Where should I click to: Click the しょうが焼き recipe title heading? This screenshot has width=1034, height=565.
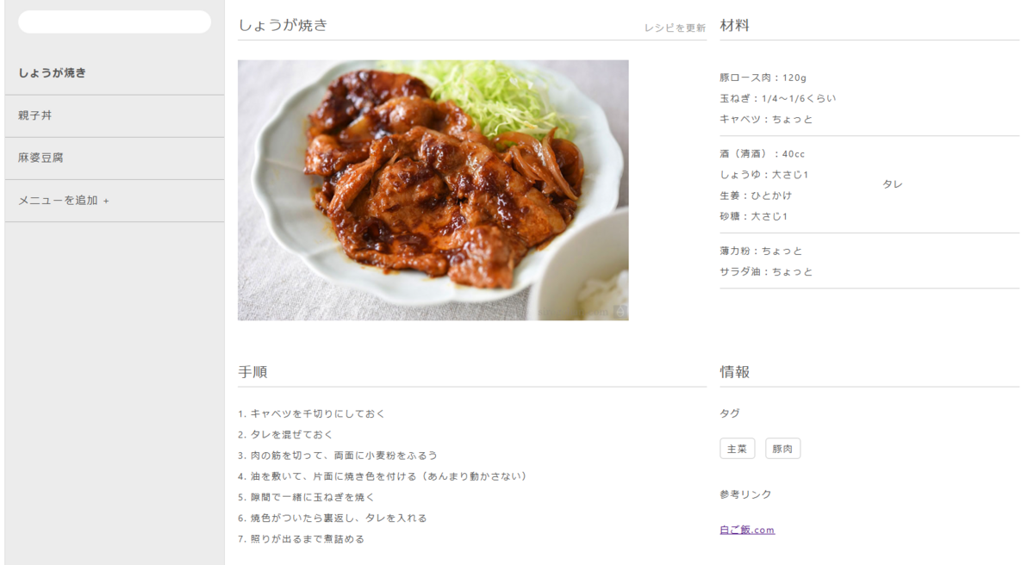283,25
